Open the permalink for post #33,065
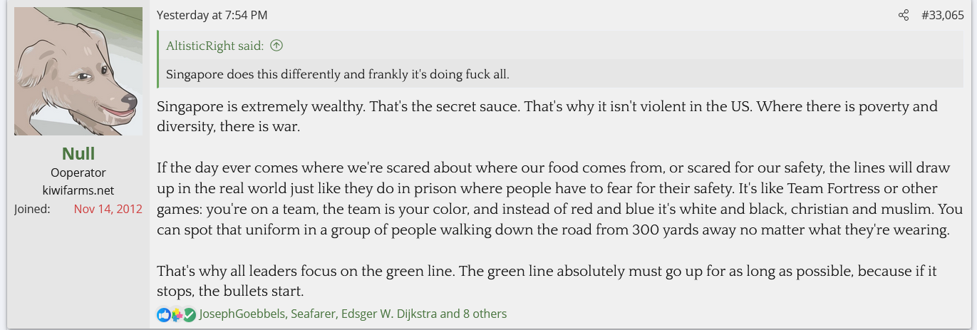Screen dimensions: 977x330 click(x=942, y=15)
